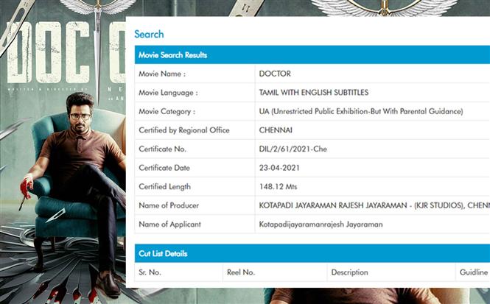The height and width of the screenshot is (304, 490).
Task: Click the Movie Language label
Action: pos(168,93)
